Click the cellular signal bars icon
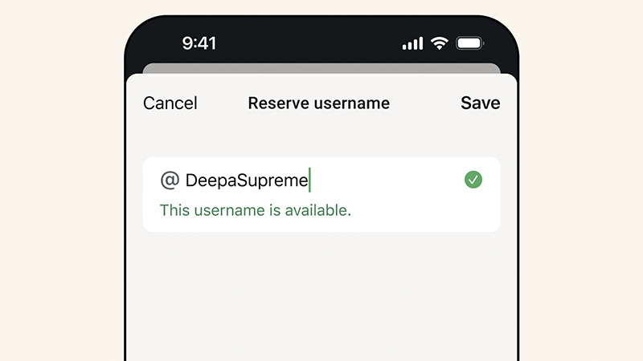This screenshot has width=643, height=361. [x=412, y=43]
